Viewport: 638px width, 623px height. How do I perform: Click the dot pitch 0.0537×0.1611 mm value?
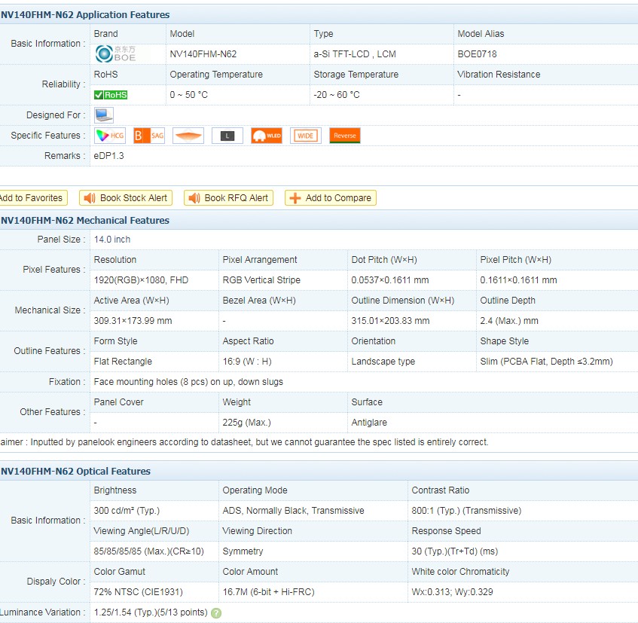click(x=389, y=280)
